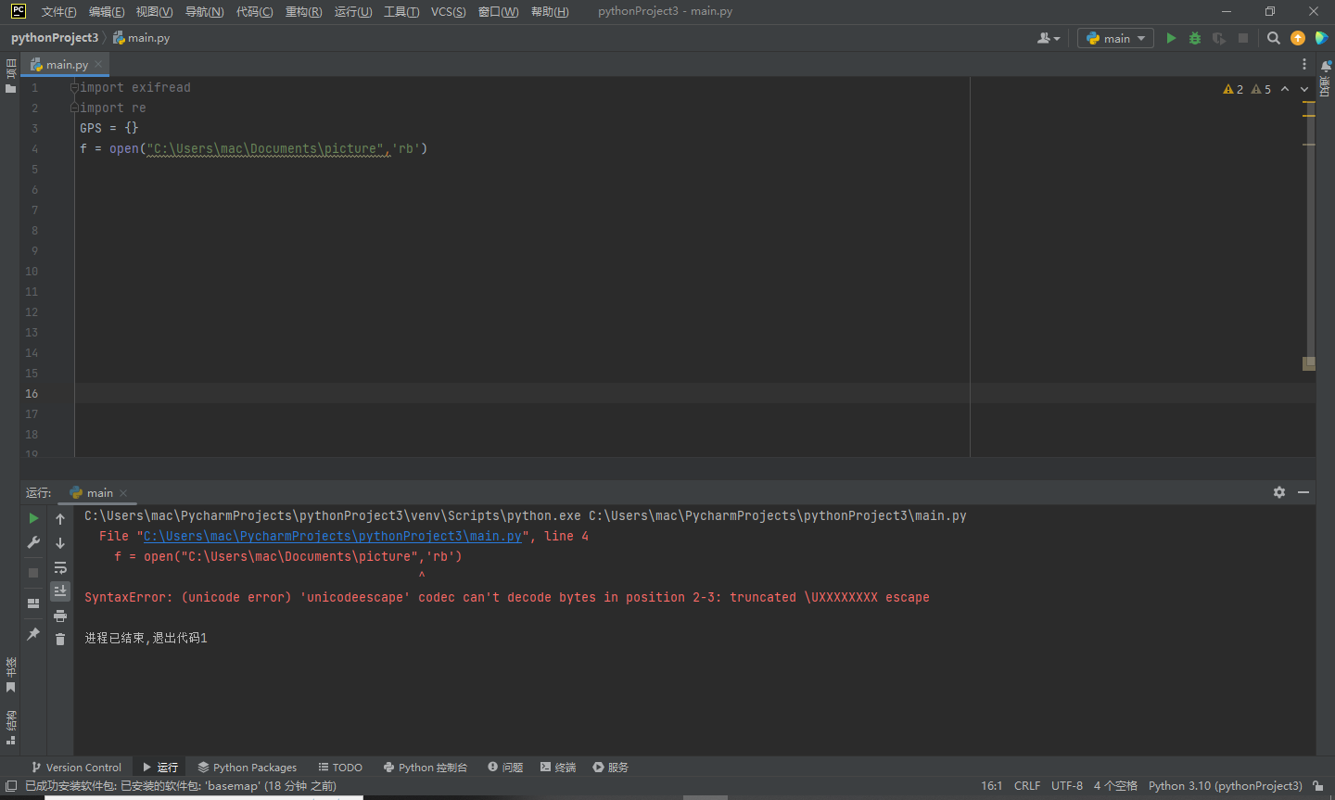Open the 文件(F) menu
Image resolution: width=1335 pixels, height=800 pixels.
tap(59, 12)
